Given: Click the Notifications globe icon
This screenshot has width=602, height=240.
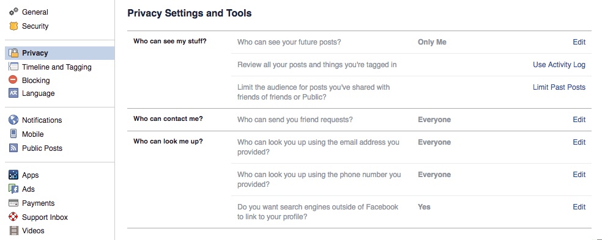Looking at the screenshot, I should (x=13, y=120).
